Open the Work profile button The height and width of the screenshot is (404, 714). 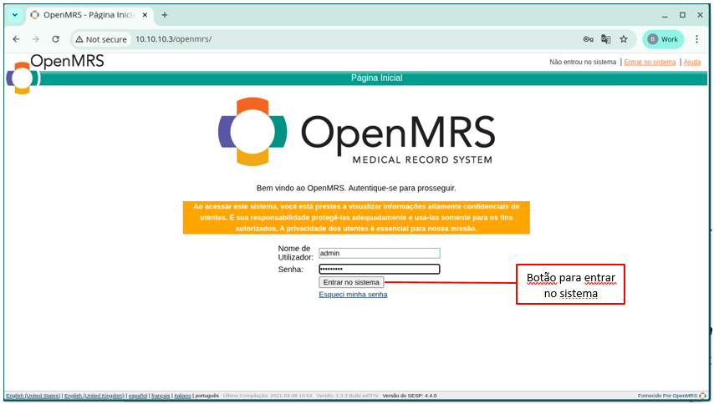click(x=662, y=39)
